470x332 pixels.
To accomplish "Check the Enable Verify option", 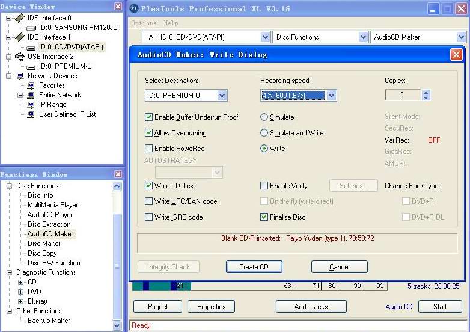I will click(264, 186).
